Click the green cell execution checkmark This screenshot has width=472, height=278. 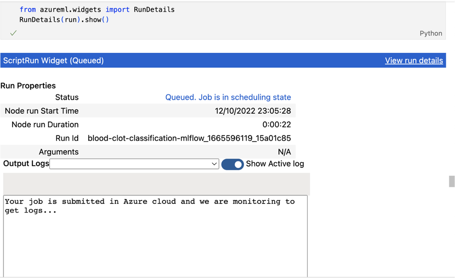[x=13, y=33]
